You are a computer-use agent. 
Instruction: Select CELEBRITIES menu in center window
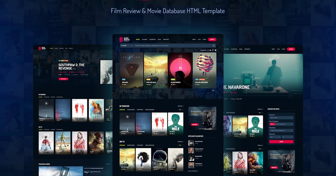[153, 39]
